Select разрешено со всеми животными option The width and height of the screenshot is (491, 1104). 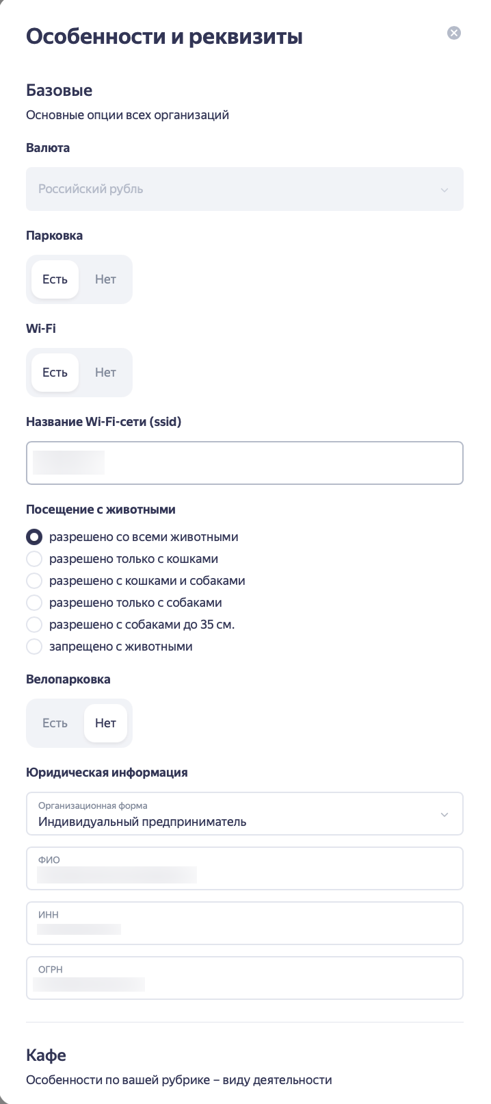(x=34, y=537)
